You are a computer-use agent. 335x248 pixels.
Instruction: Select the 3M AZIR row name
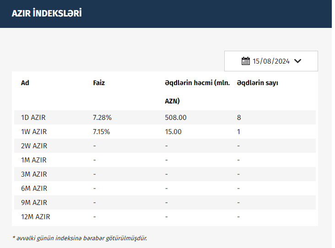pos(34,174)
